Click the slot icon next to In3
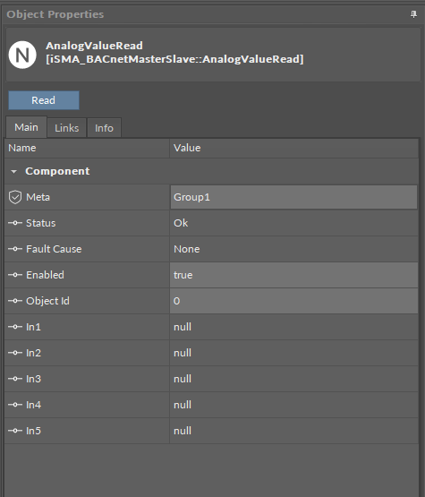 click(15, 379)
